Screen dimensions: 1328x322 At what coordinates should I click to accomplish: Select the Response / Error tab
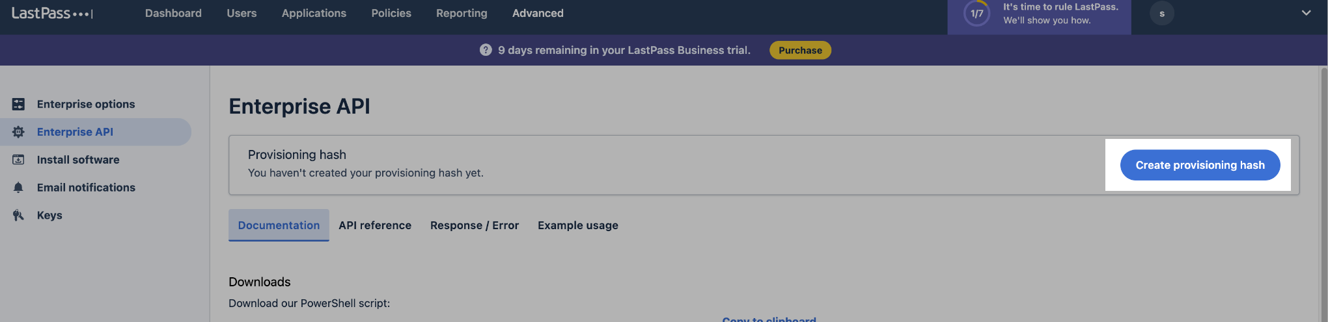click(475, 225)
